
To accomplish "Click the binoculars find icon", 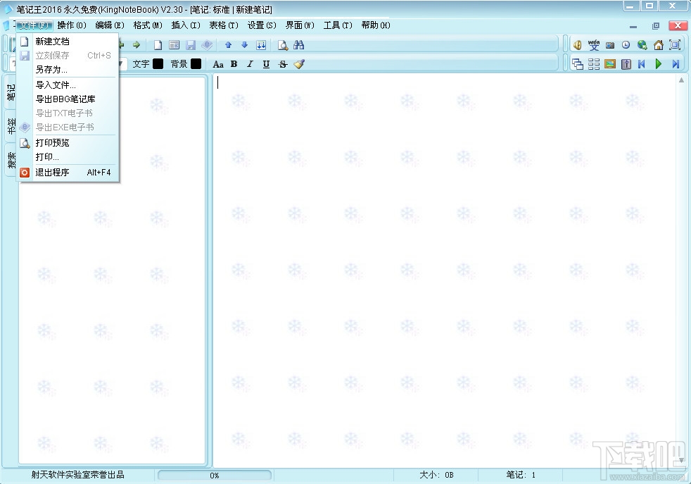I will [x=299, y=45].
